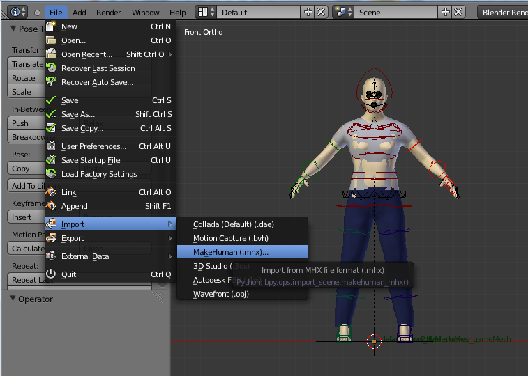Open the Blender Render engine dropdown

(x=503, y=12)
